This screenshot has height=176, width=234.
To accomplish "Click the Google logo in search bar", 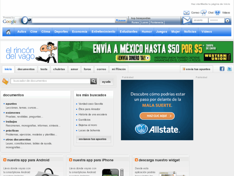I will [10, 22].
